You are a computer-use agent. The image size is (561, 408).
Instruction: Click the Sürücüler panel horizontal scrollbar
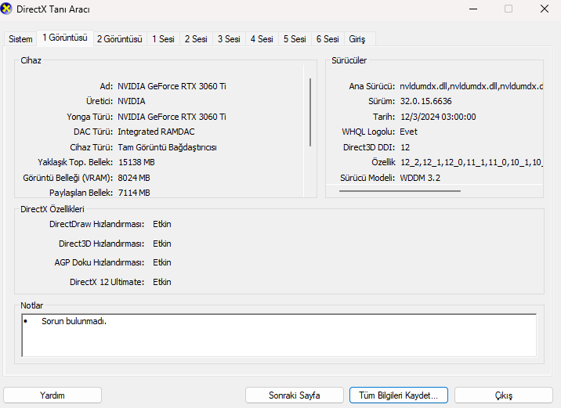coord(400,191)
